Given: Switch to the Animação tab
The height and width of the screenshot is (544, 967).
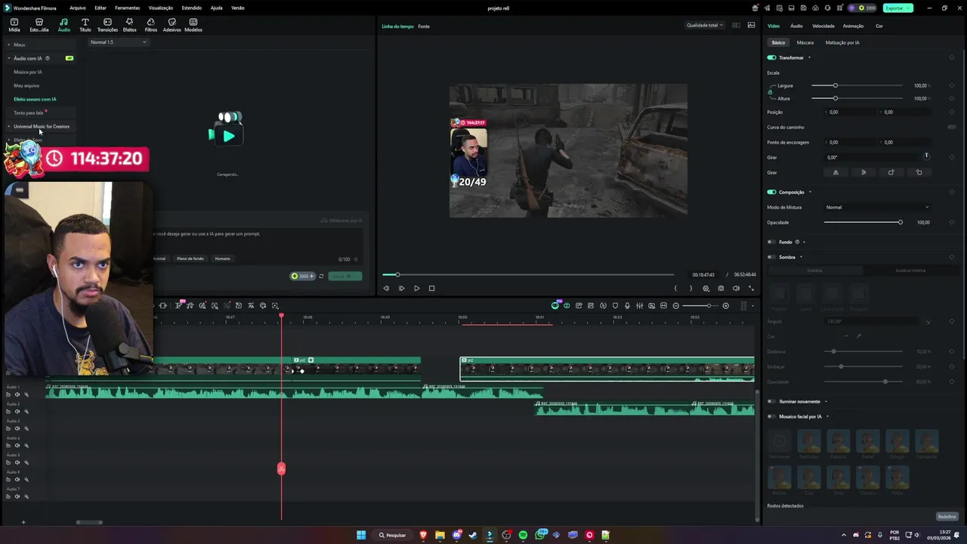Looking at the screenshot, I should coord(853,26).
